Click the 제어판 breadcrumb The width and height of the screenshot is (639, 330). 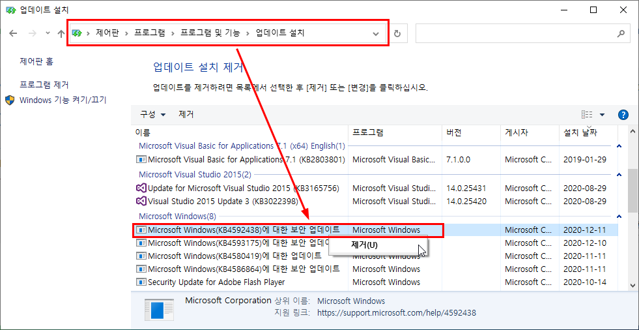coord(107,33)
